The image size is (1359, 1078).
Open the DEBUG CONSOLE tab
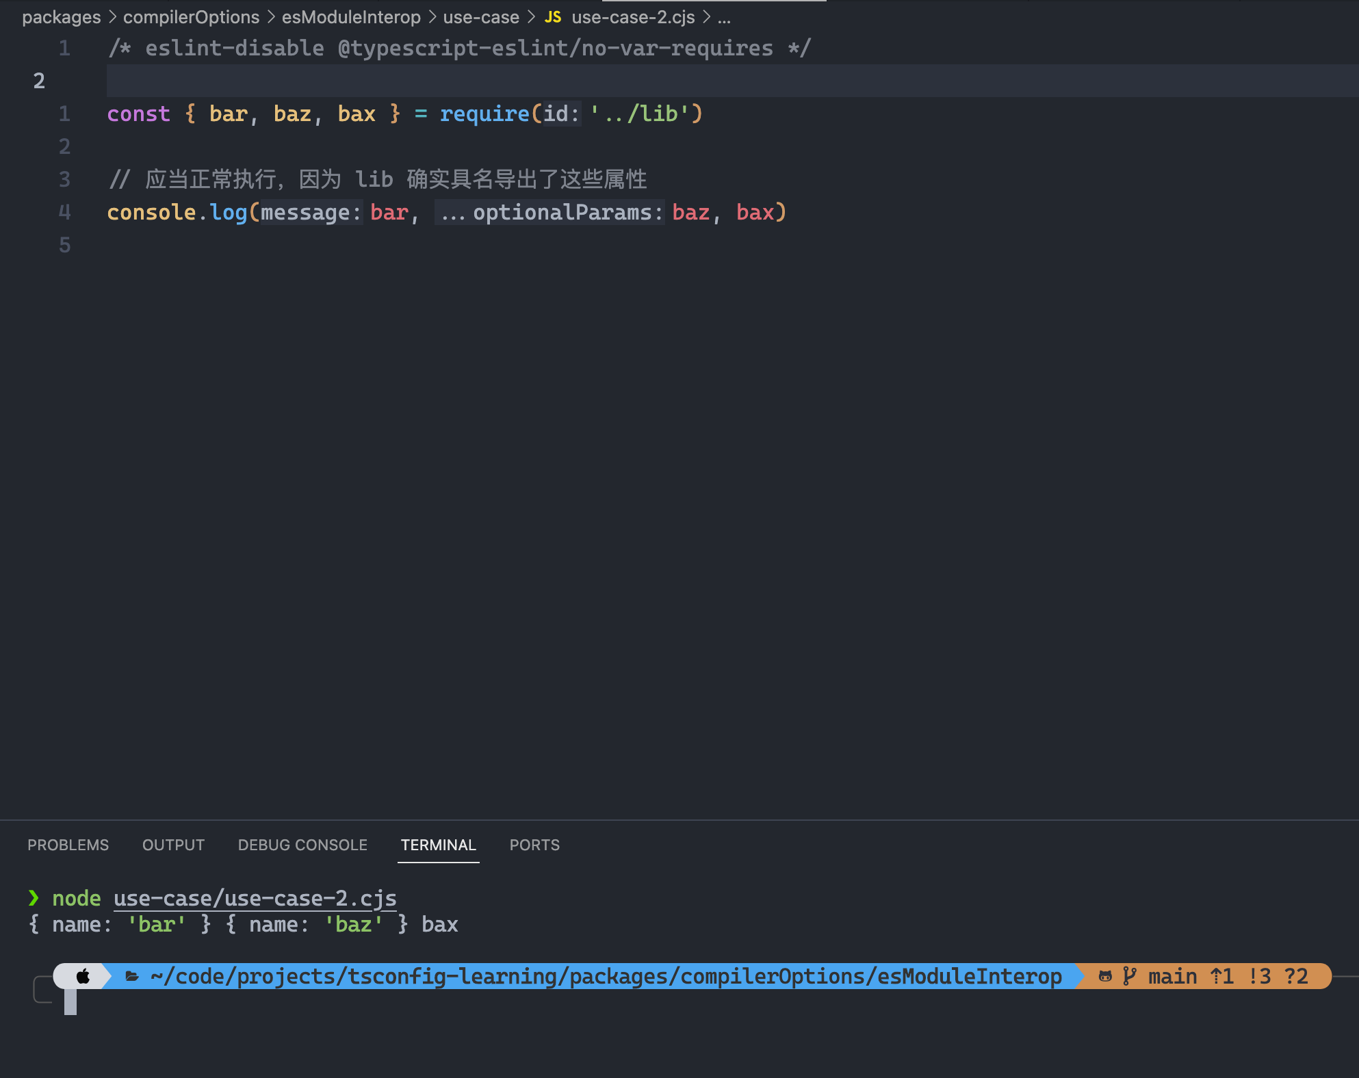(x=302, y=845)
